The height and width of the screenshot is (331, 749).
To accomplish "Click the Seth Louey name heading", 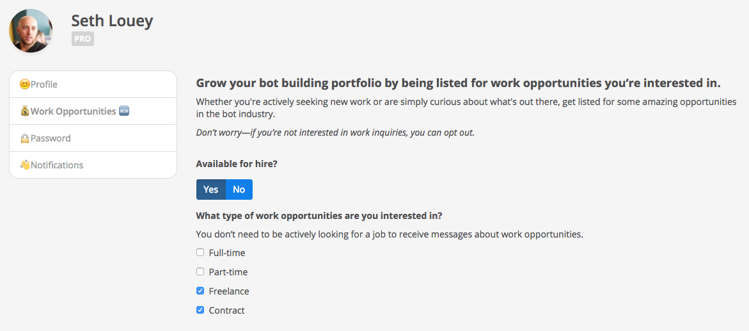I will pos(113,20).
